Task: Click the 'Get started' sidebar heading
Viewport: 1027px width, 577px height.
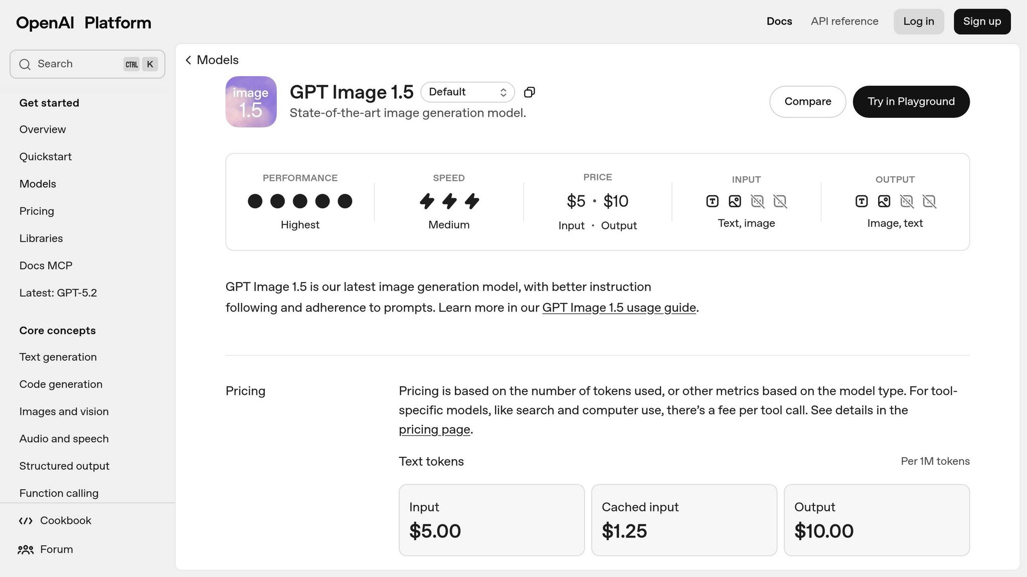Action: (49, 103)
